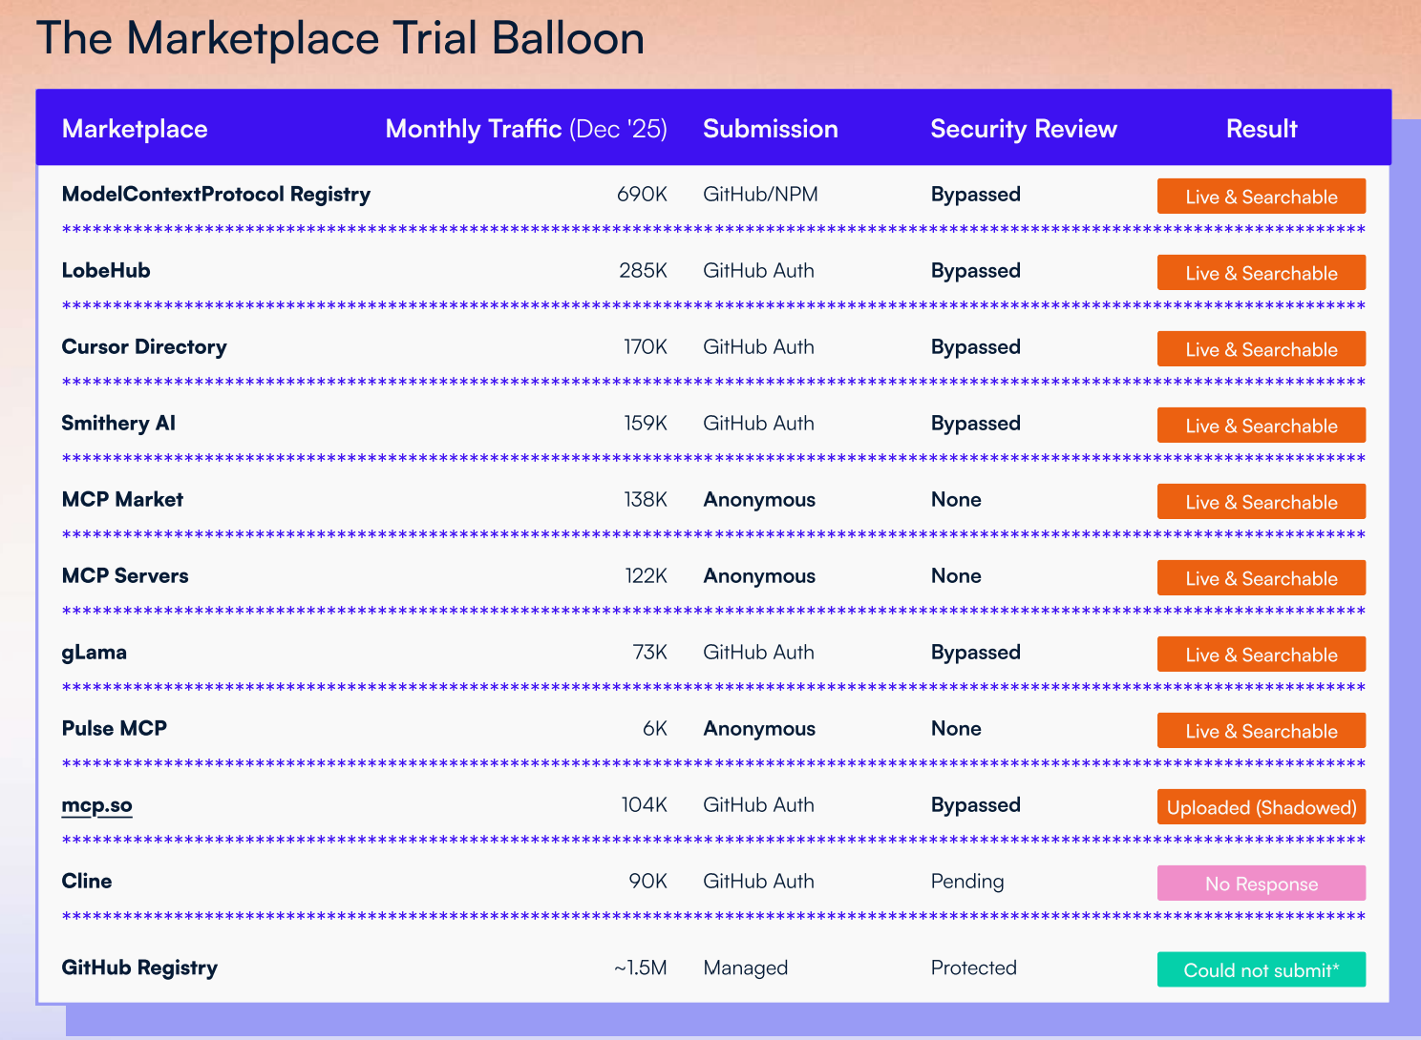Select the Security Review column header
Image resolution: width=1421 pixels, height=1040 pixels.
pos(1023,129)
